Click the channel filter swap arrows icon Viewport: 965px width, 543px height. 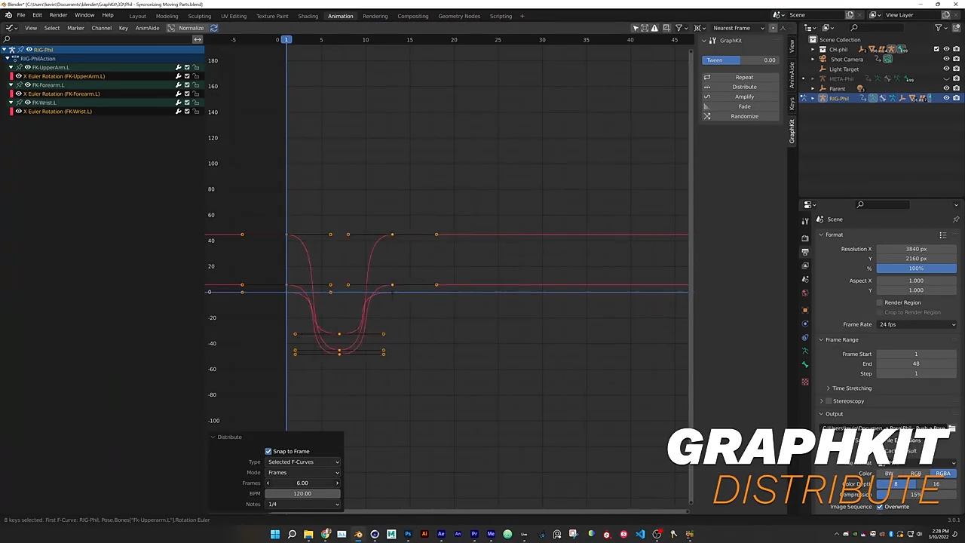tap(197, 39)
